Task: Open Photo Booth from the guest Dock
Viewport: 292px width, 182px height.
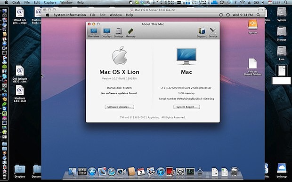Action: coord(170,171)
